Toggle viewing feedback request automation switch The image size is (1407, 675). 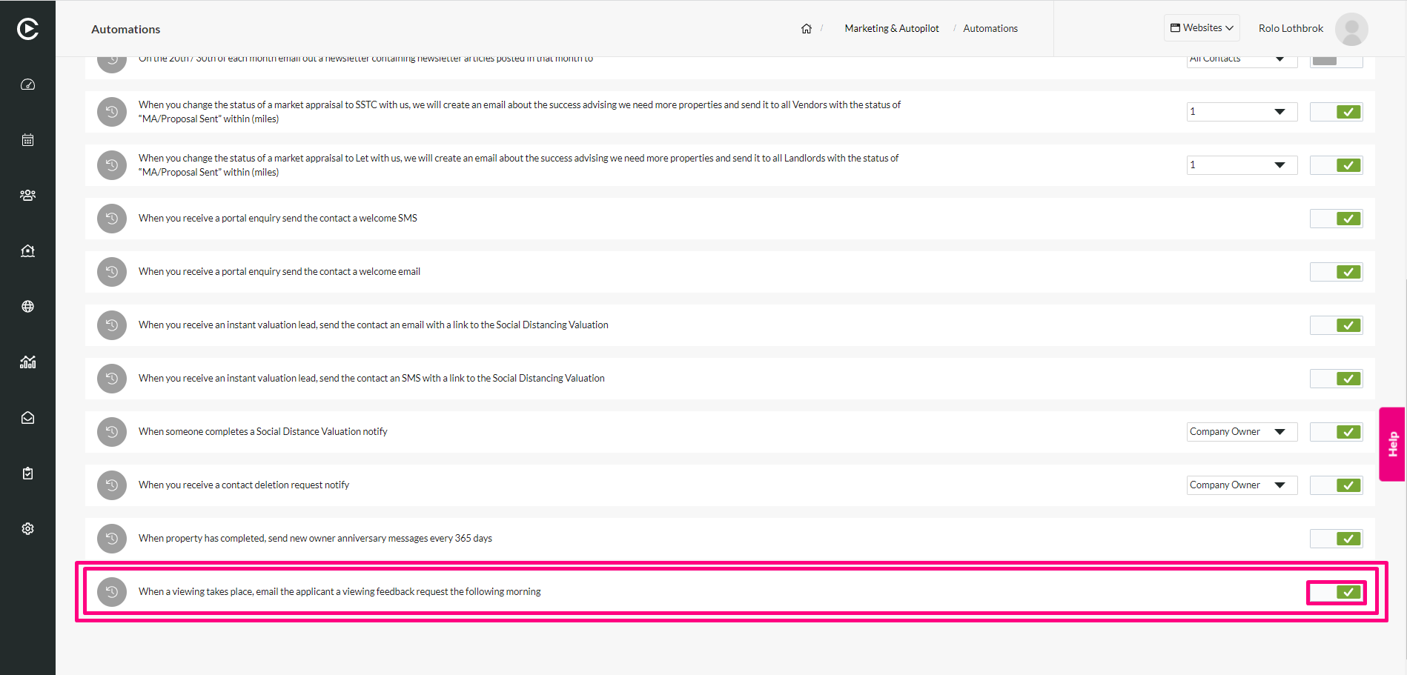click(x=1336, y=592)
